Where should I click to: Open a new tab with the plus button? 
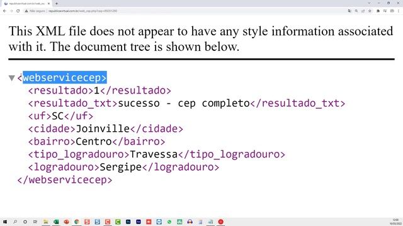[x=57, y=4]
